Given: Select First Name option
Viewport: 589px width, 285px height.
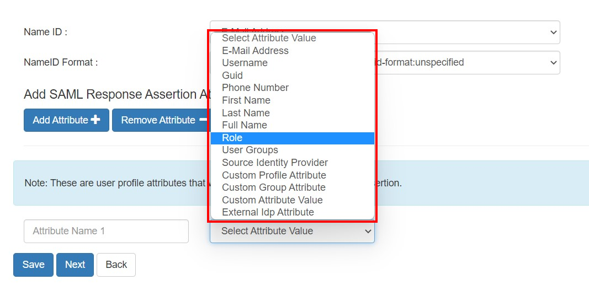Looking at the screenshot, I should (x=292, y=100).
